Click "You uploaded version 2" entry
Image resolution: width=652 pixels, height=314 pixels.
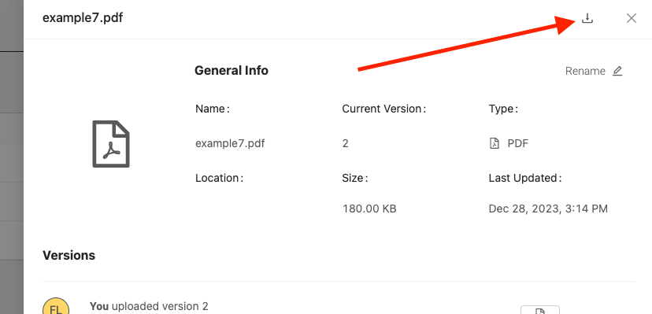(x=149, y=307)
